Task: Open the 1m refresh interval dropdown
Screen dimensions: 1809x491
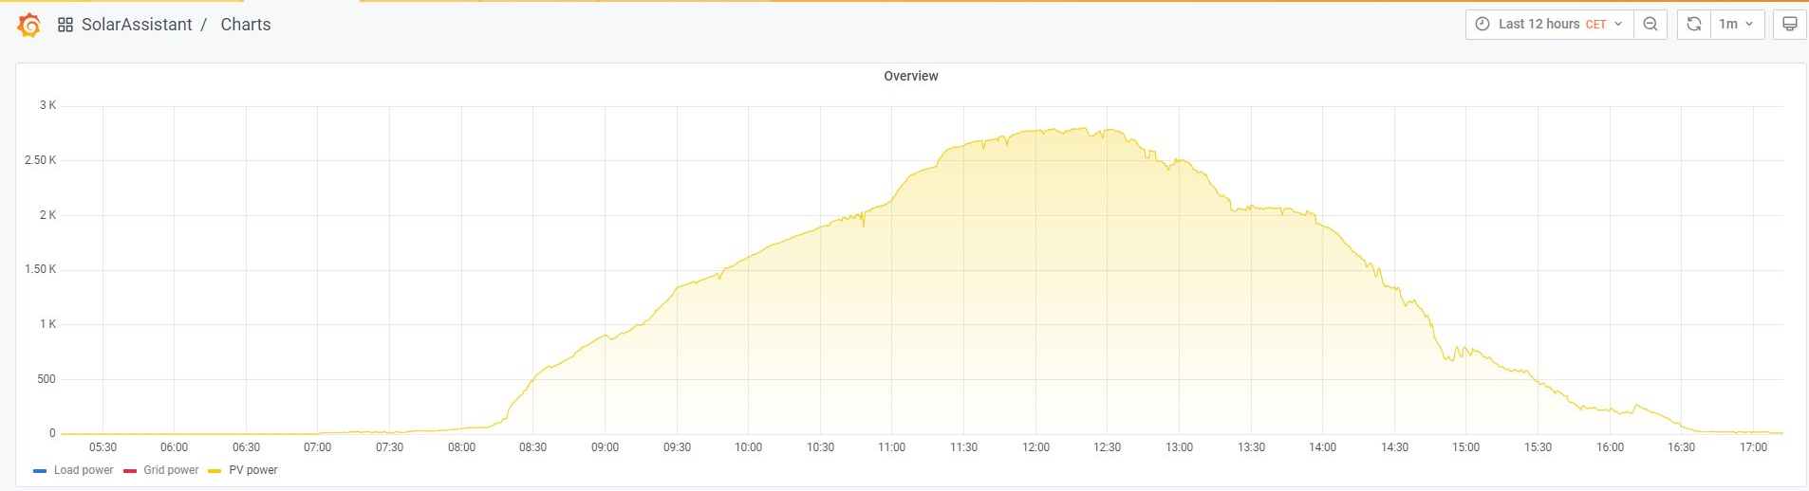Action: [x=1737, y=25]
